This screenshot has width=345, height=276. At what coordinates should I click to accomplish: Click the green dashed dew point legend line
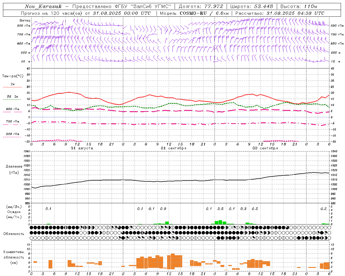click(12, 100)
